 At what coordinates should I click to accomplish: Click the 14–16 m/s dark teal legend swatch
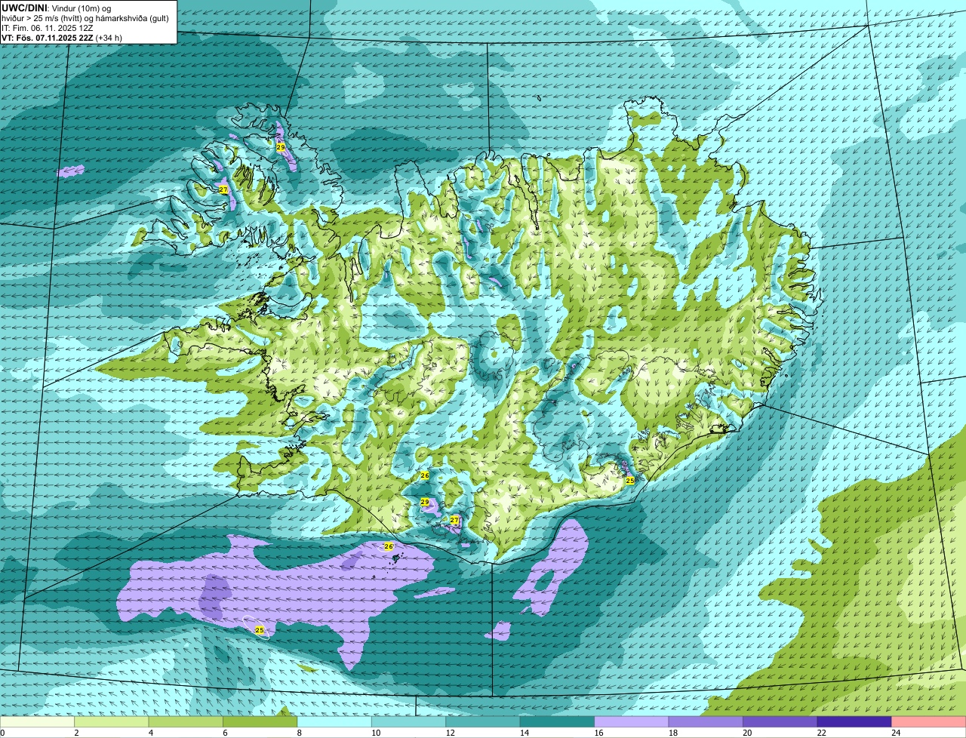coord(558,722)
